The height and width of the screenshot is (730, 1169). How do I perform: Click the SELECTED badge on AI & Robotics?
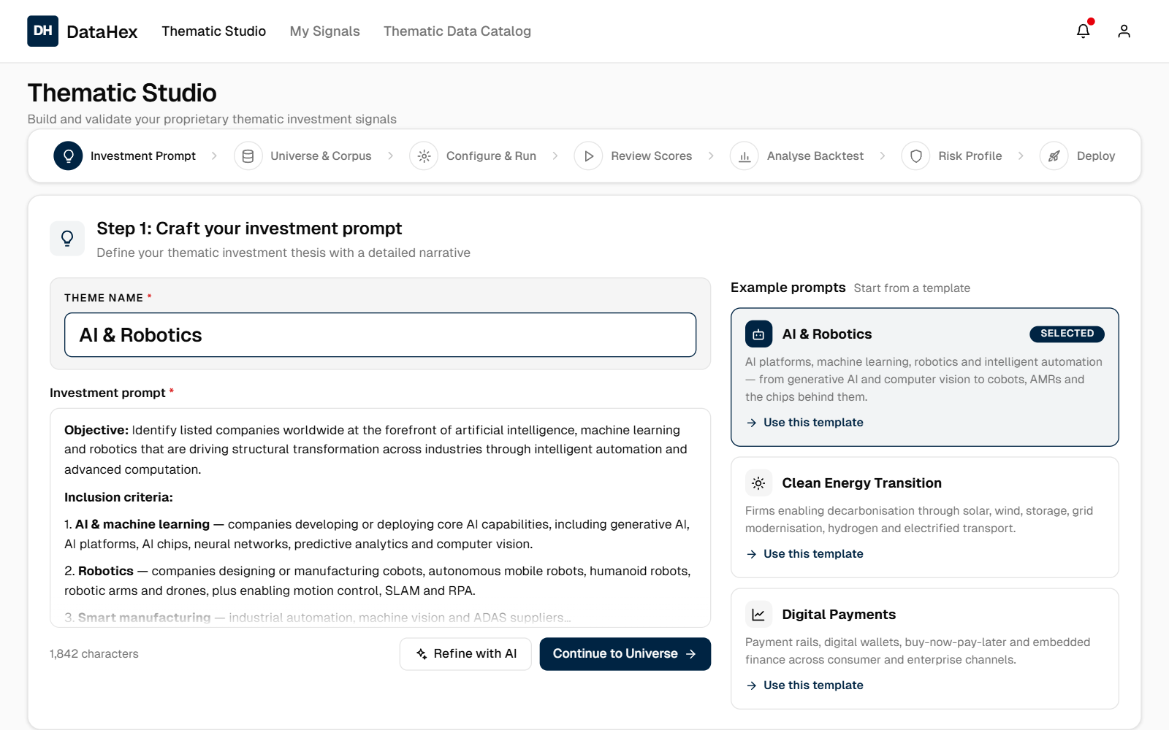1067,334
